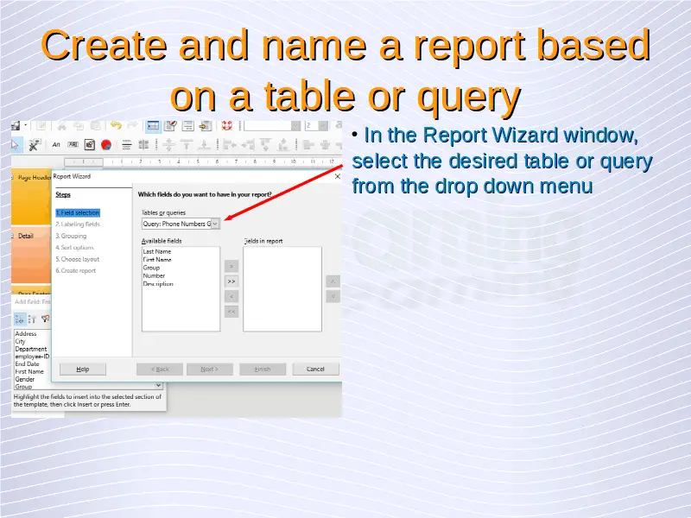This screenshot has width=691, height=518.
Task: Select Number in Available fields
Action: click(x=154, y=275)
